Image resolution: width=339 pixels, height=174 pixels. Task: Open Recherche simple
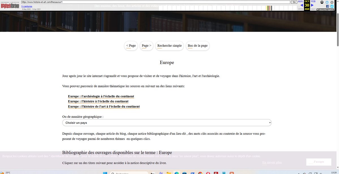[170, 46]
